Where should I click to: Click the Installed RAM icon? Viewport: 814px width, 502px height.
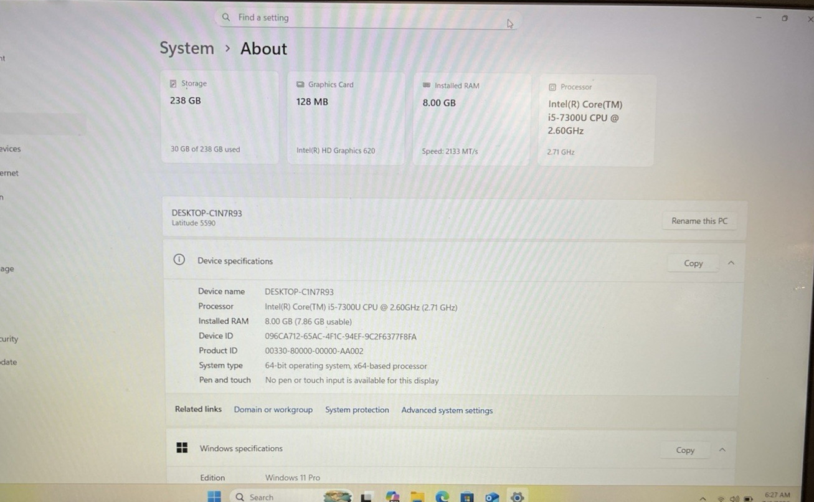point(427,85)
